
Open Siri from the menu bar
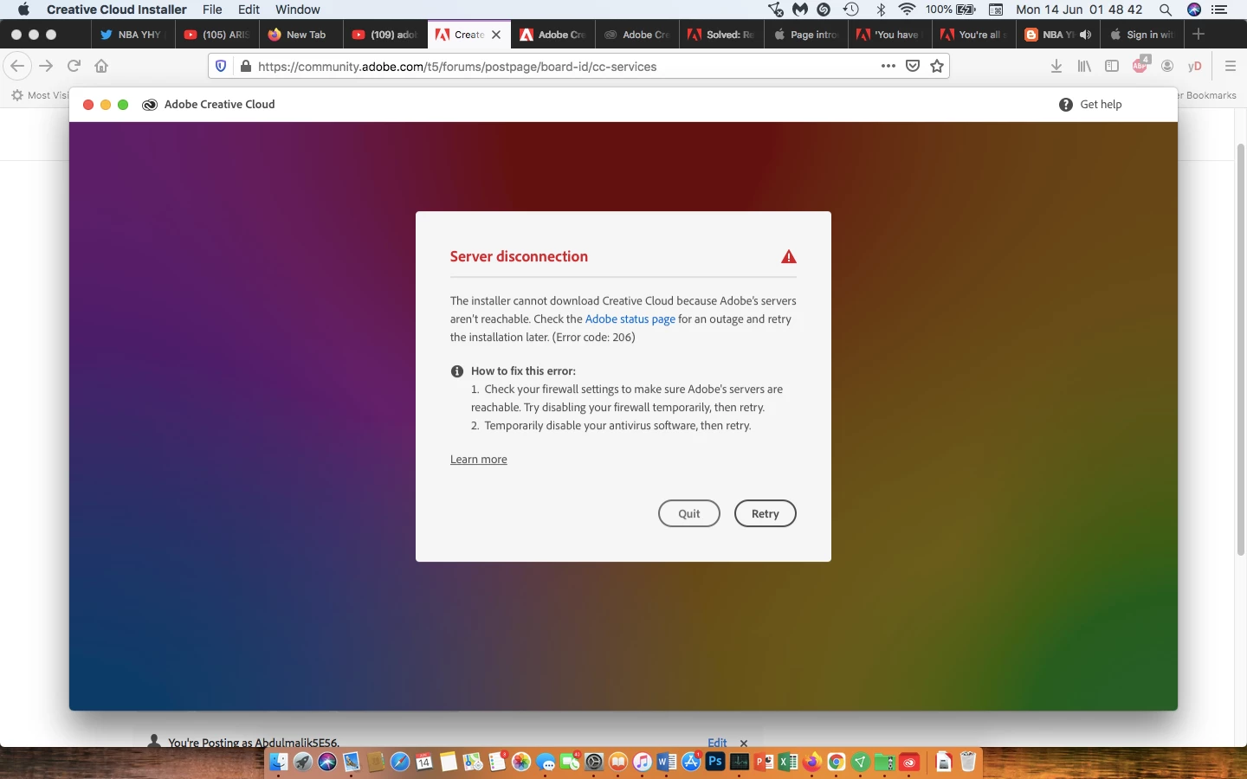tap(1194, 10)
